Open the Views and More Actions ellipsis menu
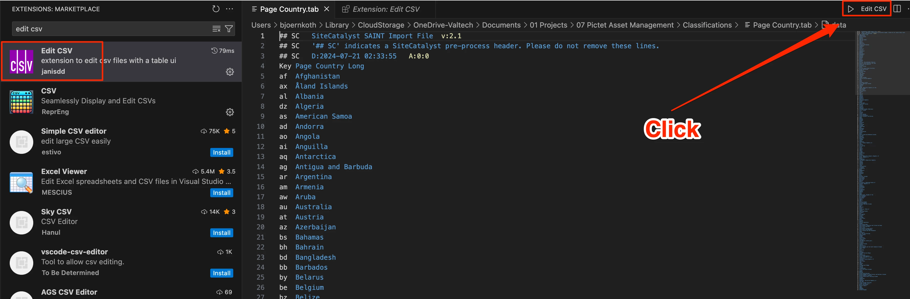This screenshot has height=299, width=910. (230, 9)
